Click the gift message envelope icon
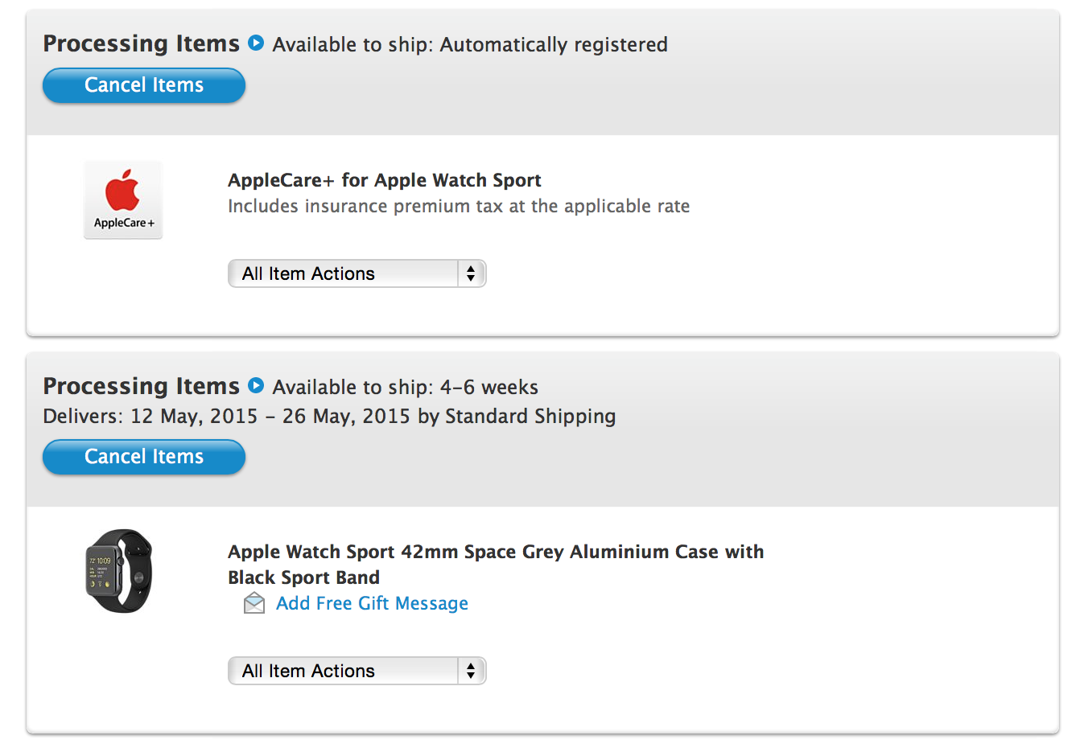This screenshot has width=1080, height=756. tap(254, 603)
